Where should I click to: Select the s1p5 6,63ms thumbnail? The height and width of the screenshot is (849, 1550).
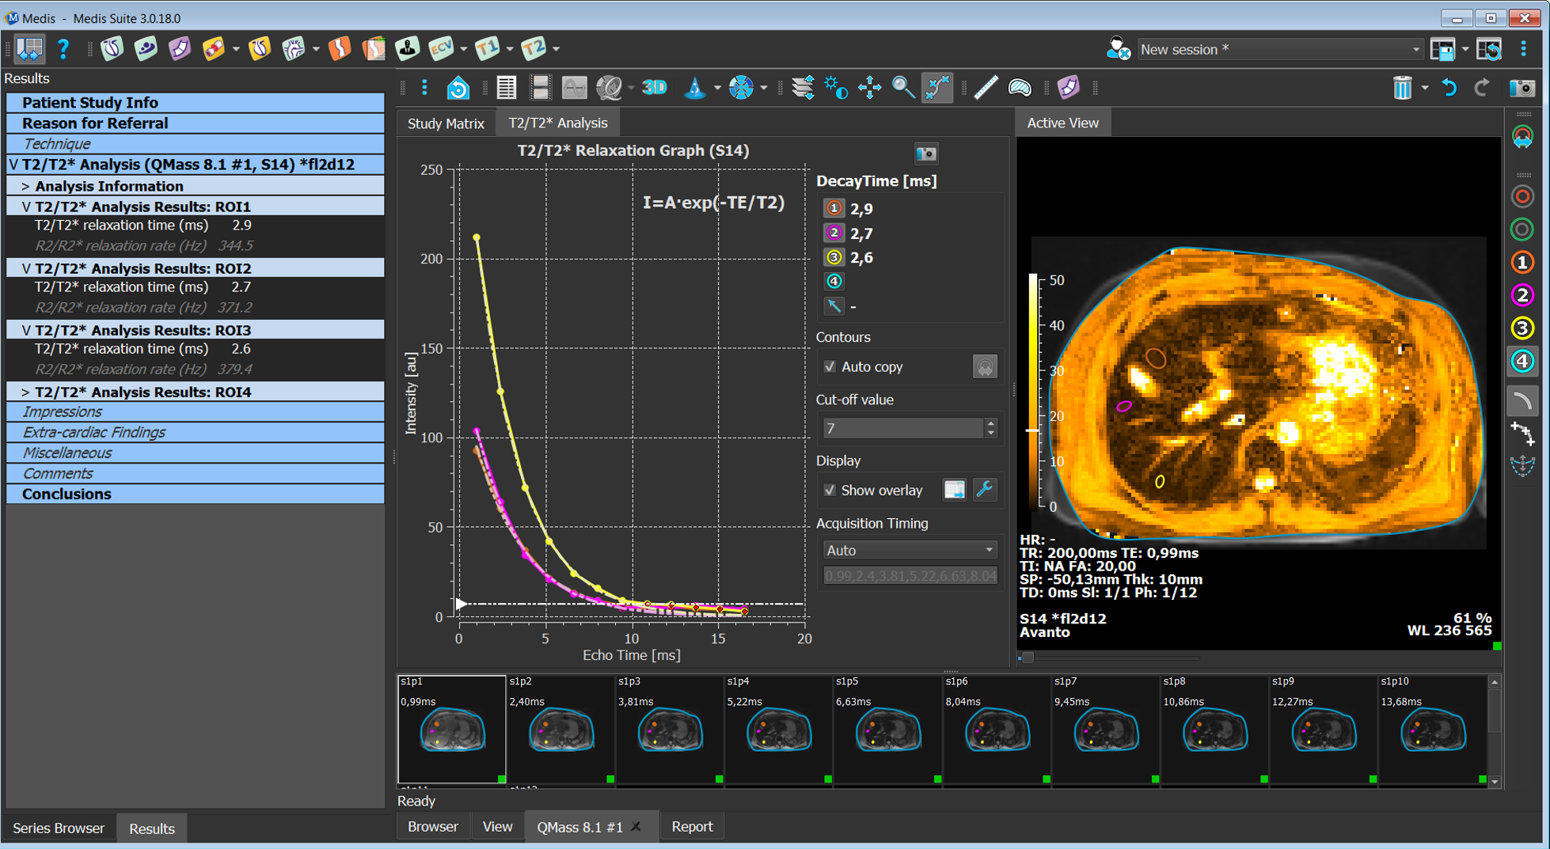pos(887,730)
